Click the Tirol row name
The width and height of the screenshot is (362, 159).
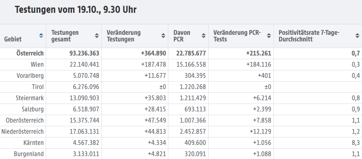tap(38, 87)
